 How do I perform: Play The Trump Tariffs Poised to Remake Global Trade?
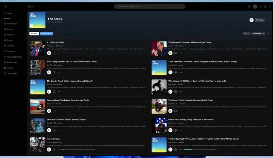pos(170,111)
